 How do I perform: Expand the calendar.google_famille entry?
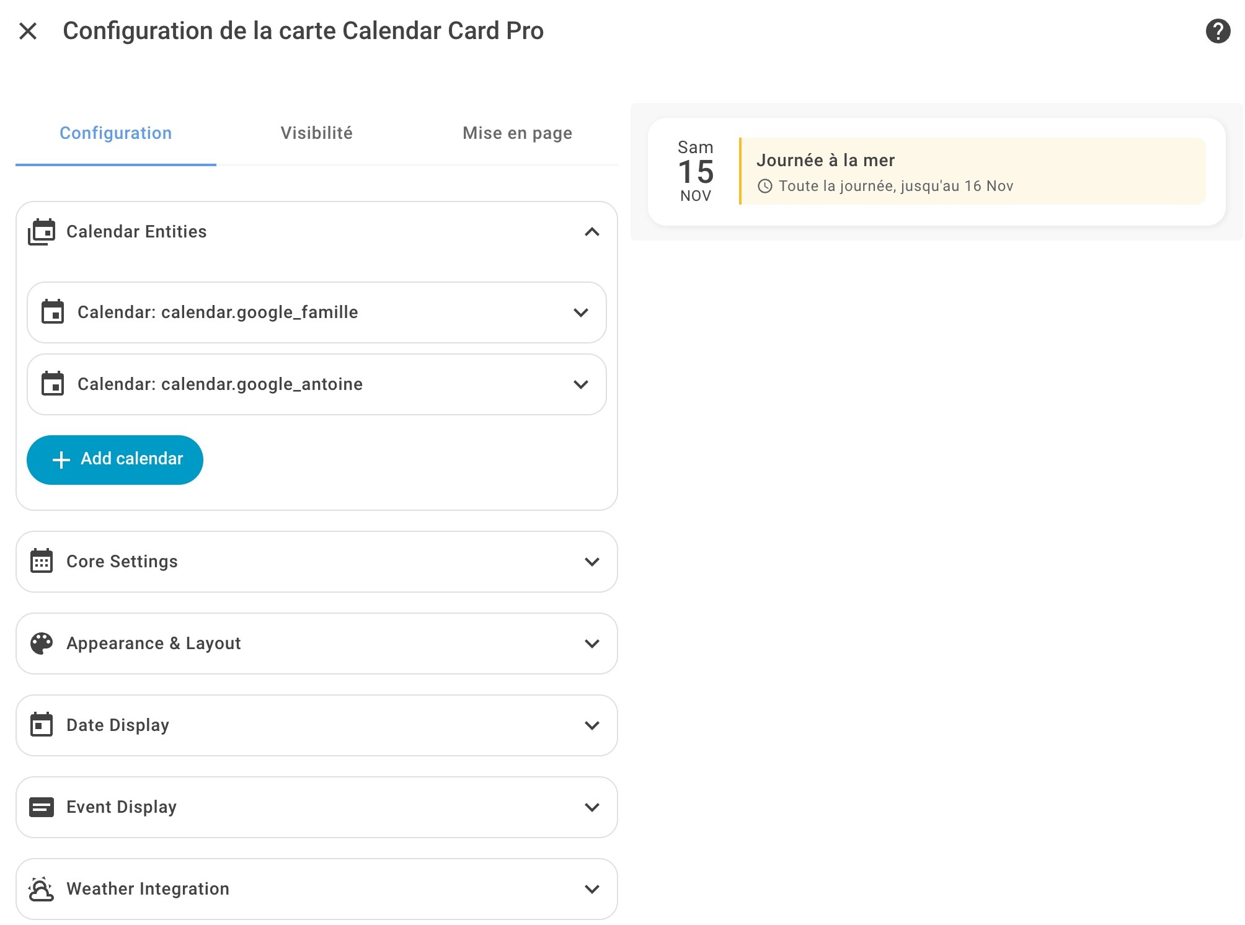pyautogui.click(x=580, y=312)
